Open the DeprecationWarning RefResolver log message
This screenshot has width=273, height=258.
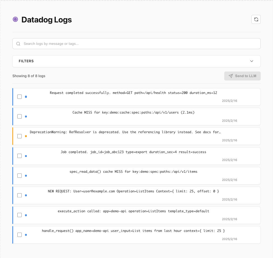125,132
